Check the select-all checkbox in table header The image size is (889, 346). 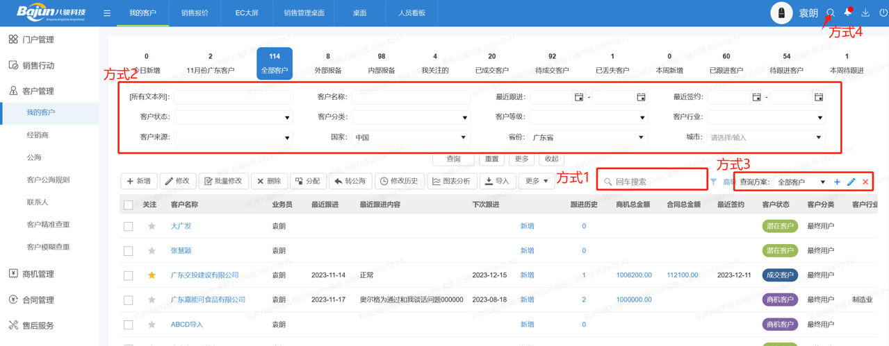coord(129,205)
